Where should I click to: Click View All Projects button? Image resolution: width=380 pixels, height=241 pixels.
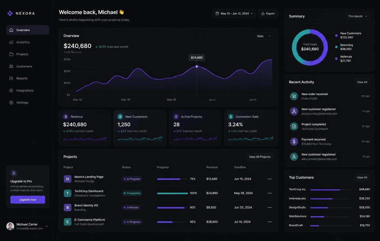[260, 157]
